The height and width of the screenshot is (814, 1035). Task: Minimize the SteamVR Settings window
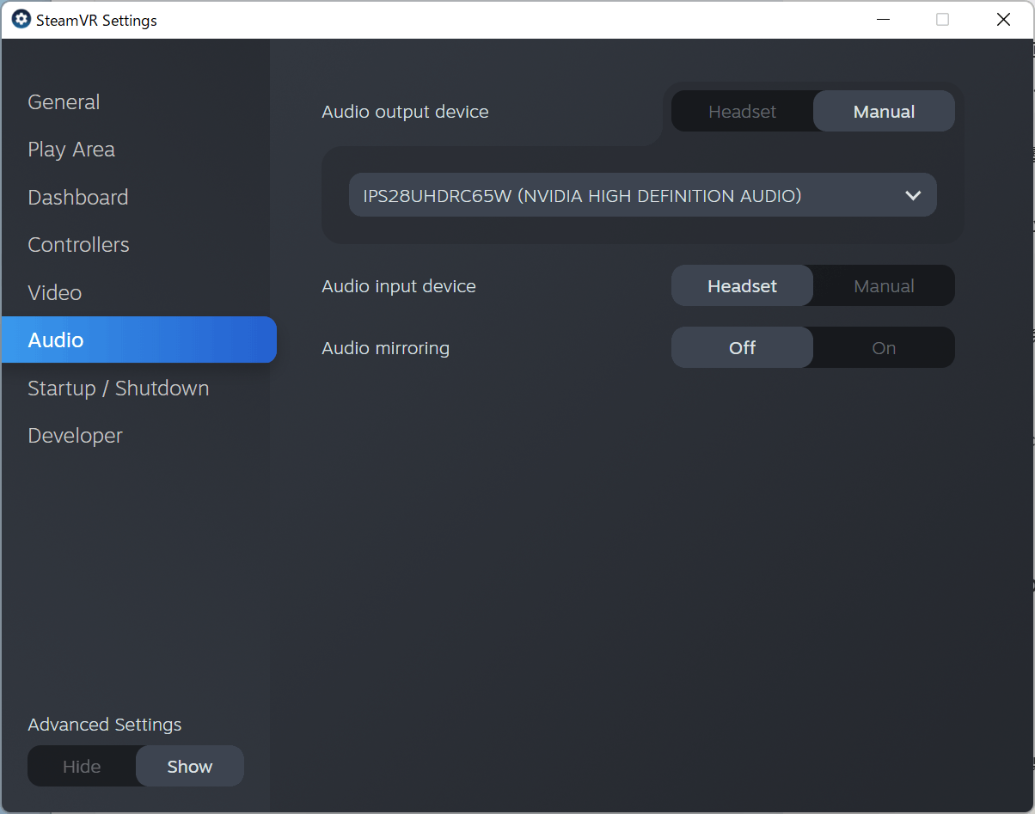pos(882,19)
